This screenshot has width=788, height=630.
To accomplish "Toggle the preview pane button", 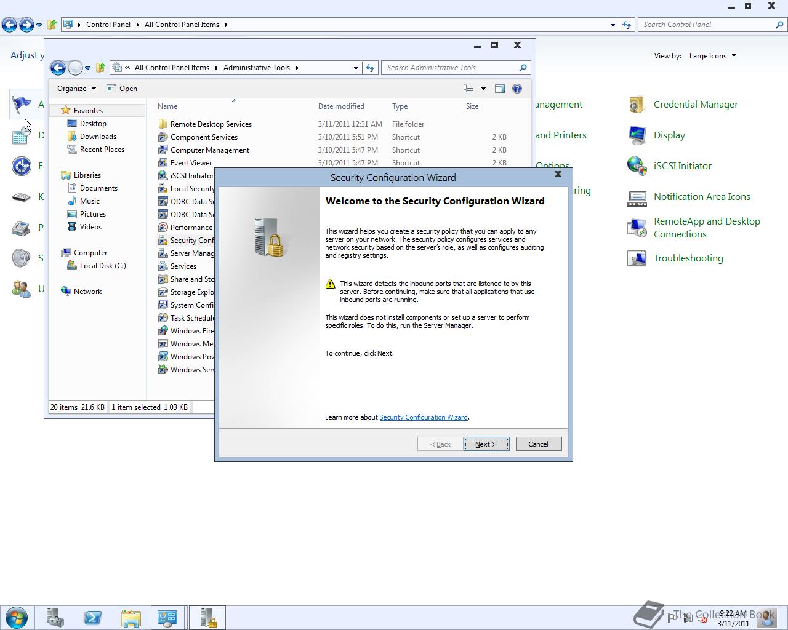I will click(500, 89).
